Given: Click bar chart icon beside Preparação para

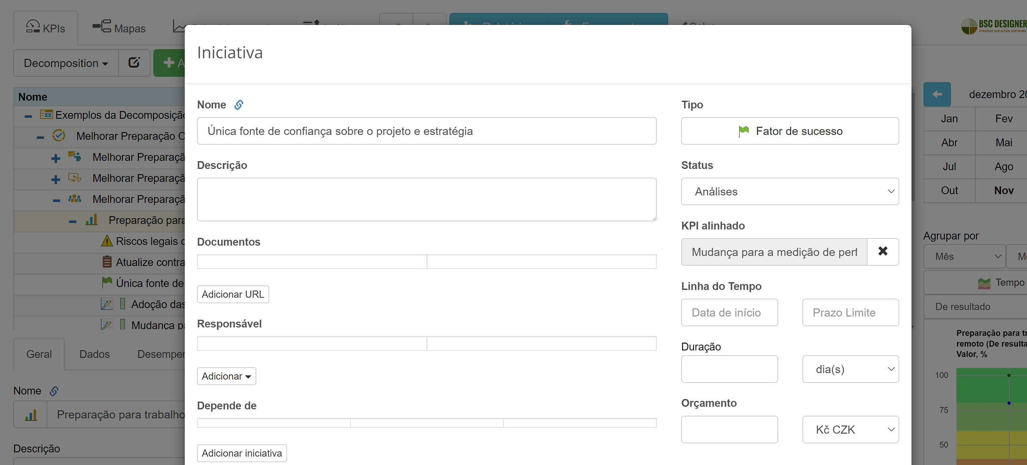Looking at the screenshot, I should [91, 220].
